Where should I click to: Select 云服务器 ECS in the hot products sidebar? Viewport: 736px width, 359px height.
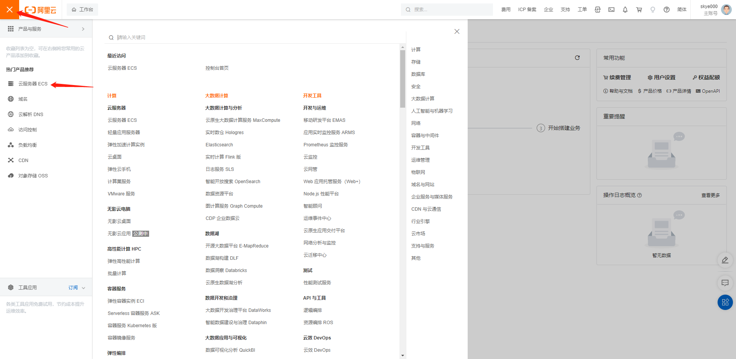[33, 84]
